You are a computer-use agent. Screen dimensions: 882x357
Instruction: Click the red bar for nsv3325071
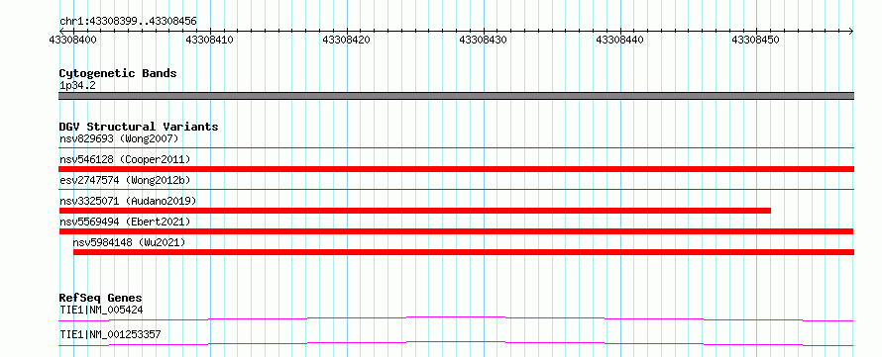click(x=414, y=211)
